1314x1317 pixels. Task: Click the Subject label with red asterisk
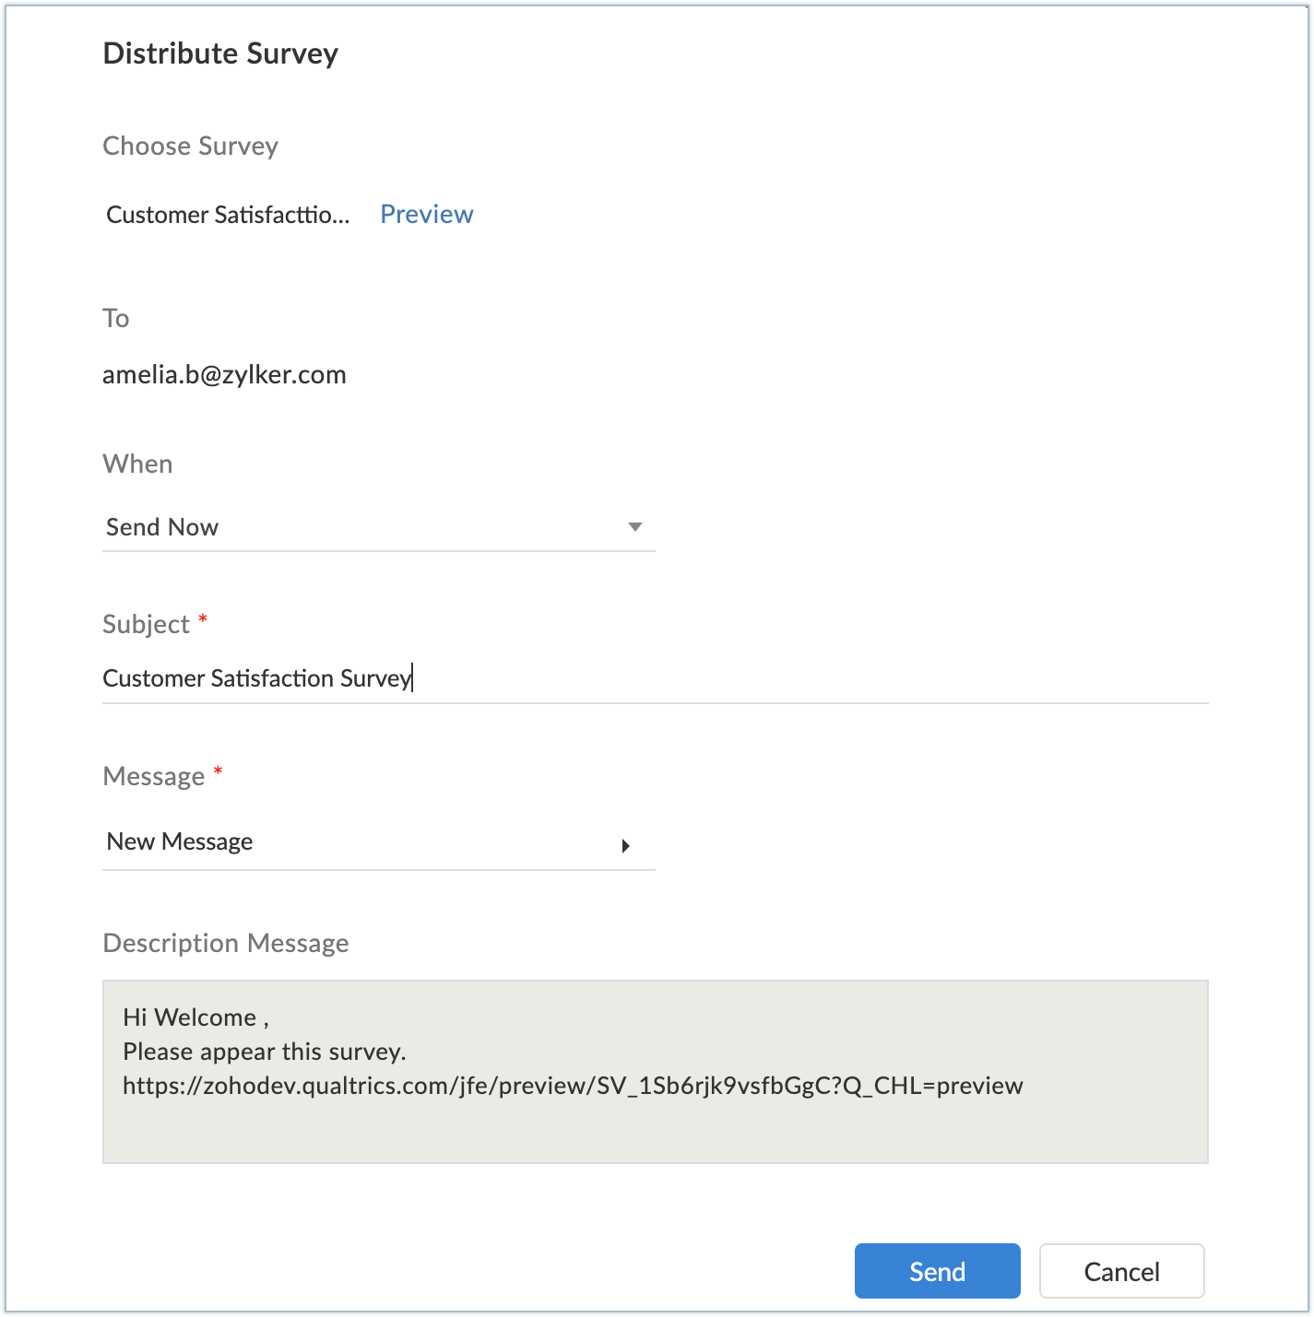pos(146,624)
